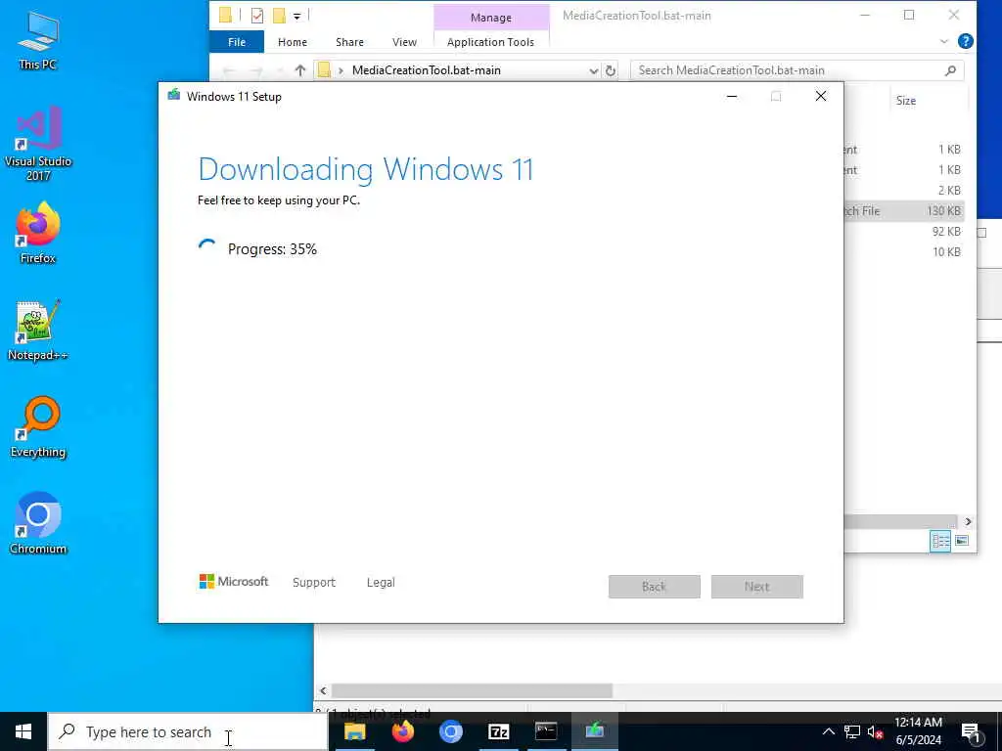Click the Windows Start button

coord(23,731)
